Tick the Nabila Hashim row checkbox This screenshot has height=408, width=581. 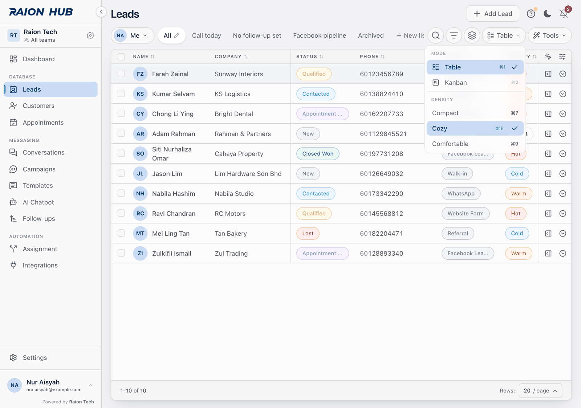tap(121, 193)
